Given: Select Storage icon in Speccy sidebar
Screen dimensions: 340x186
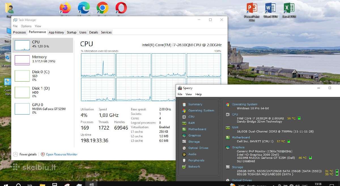Looking at the screenshot, I should [184, 142].
